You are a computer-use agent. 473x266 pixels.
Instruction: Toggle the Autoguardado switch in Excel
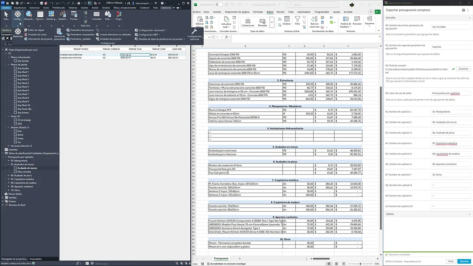tap(219, 4)
